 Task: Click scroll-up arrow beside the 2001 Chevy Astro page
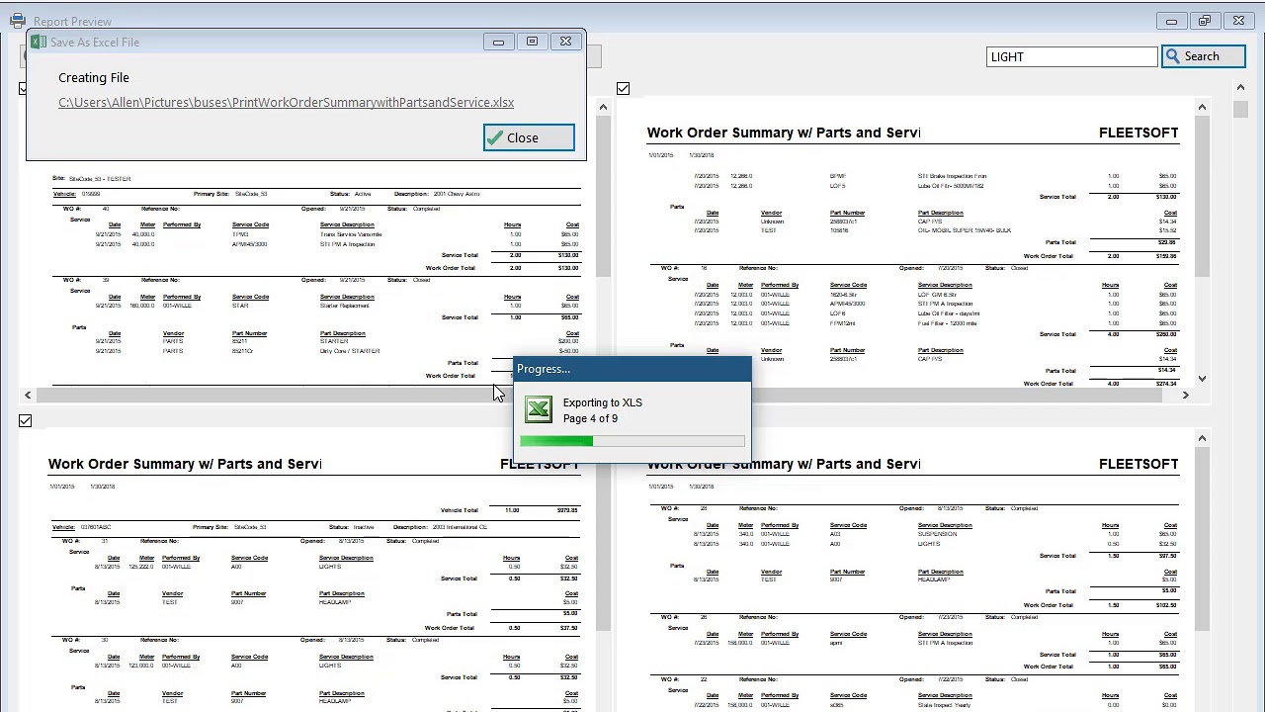click(x=603, y=106)
